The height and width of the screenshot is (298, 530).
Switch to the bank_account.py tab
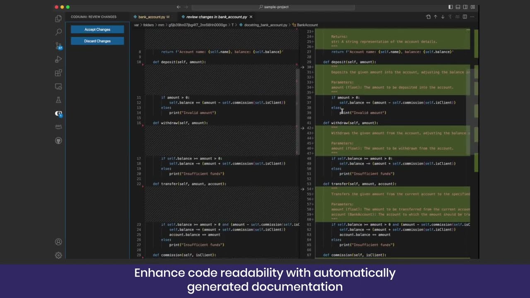click(151, 17)
